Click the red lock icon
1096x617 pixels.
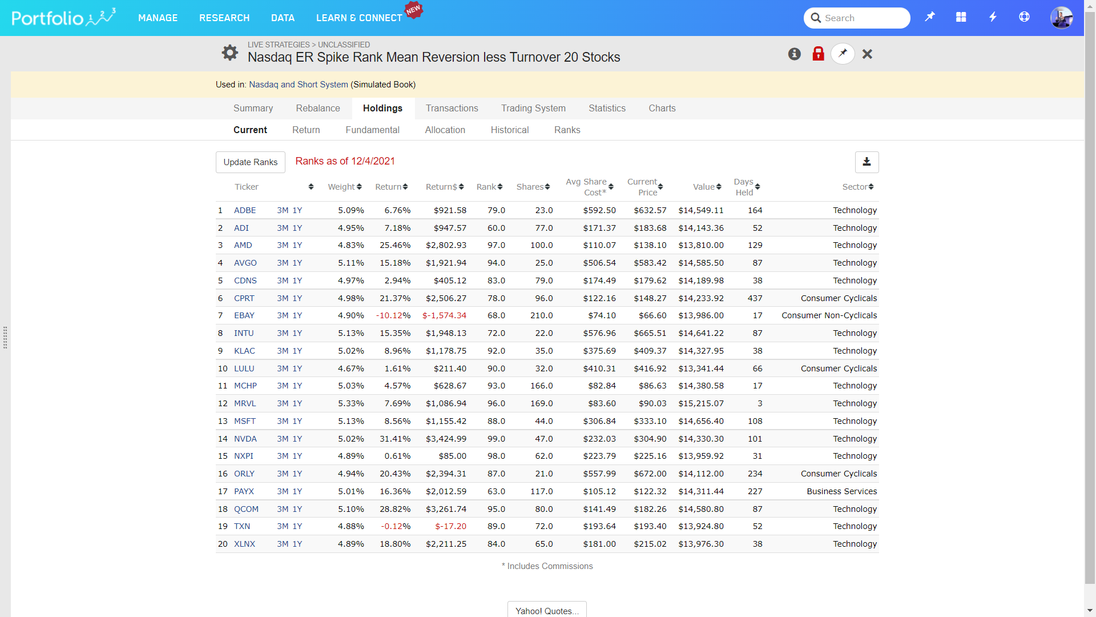coord(818,54)
